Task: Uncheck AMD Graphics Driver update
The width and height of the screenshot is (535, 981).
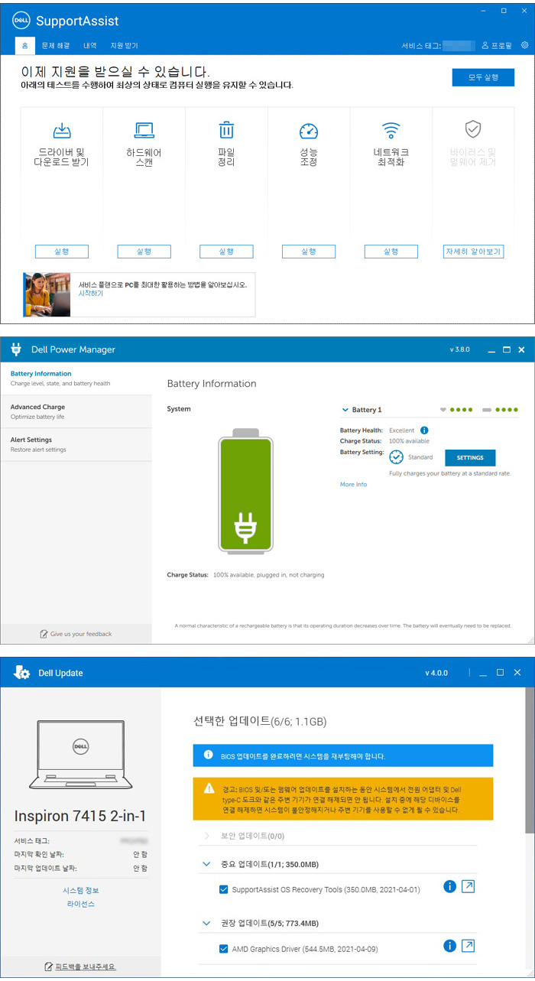Action: (223, 949)
